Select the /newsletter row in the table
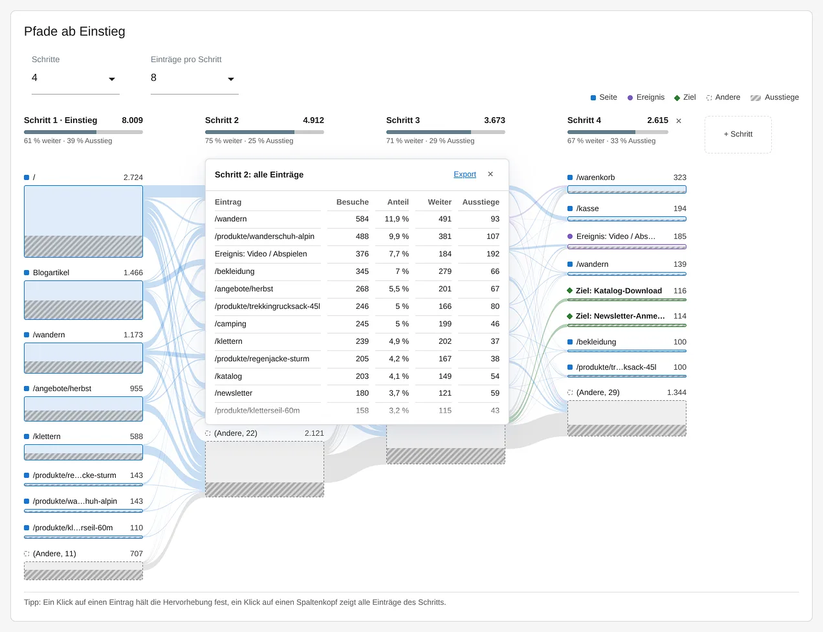Image resolution: width=823 pixels, height=632 pixels. click(x=357, y=393)
